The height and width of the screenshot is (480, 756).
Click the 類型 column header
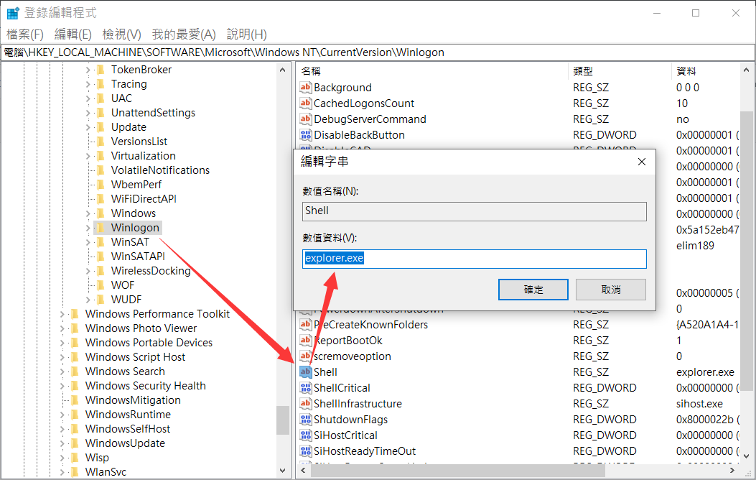click(583, 71)
